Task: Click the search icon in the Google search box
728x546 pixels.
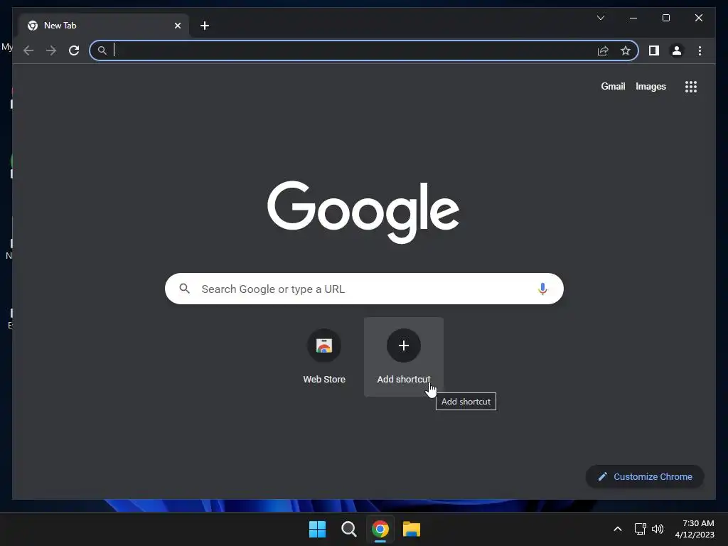Action: coord(184,289)
